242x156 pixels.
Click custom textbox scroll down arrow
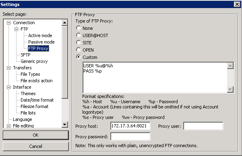coord(230,89)
